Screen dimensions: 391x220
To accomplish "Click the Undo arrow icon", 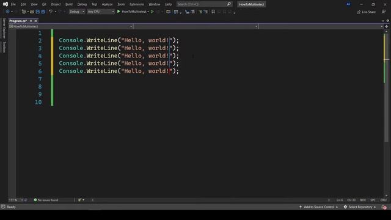I will 51,12.
